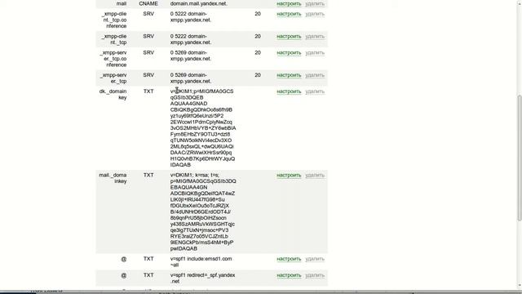Click удалить for _xmpp-server._tcp.conference SRV record
The image size is (522, 294).
click(x=315, y=52)
